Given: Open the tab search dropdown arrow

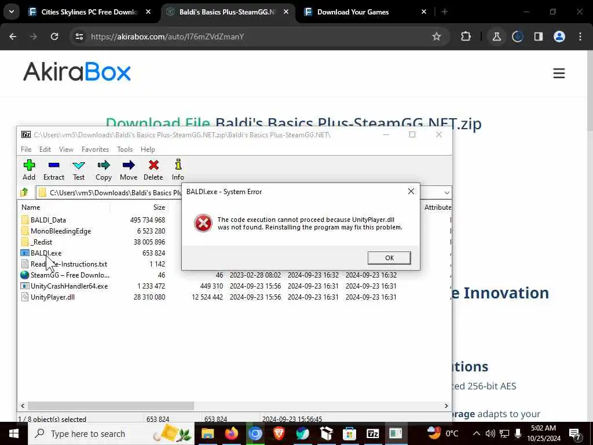Looking at the screenshot, I should pyautogui.click(x=12, y=12).
